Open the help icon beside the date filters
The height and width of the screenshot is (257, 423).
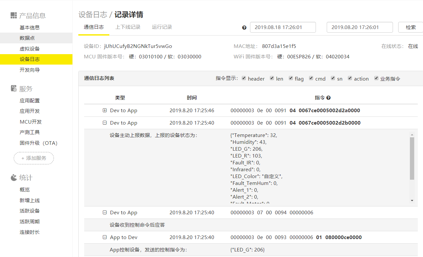[244, 27]
